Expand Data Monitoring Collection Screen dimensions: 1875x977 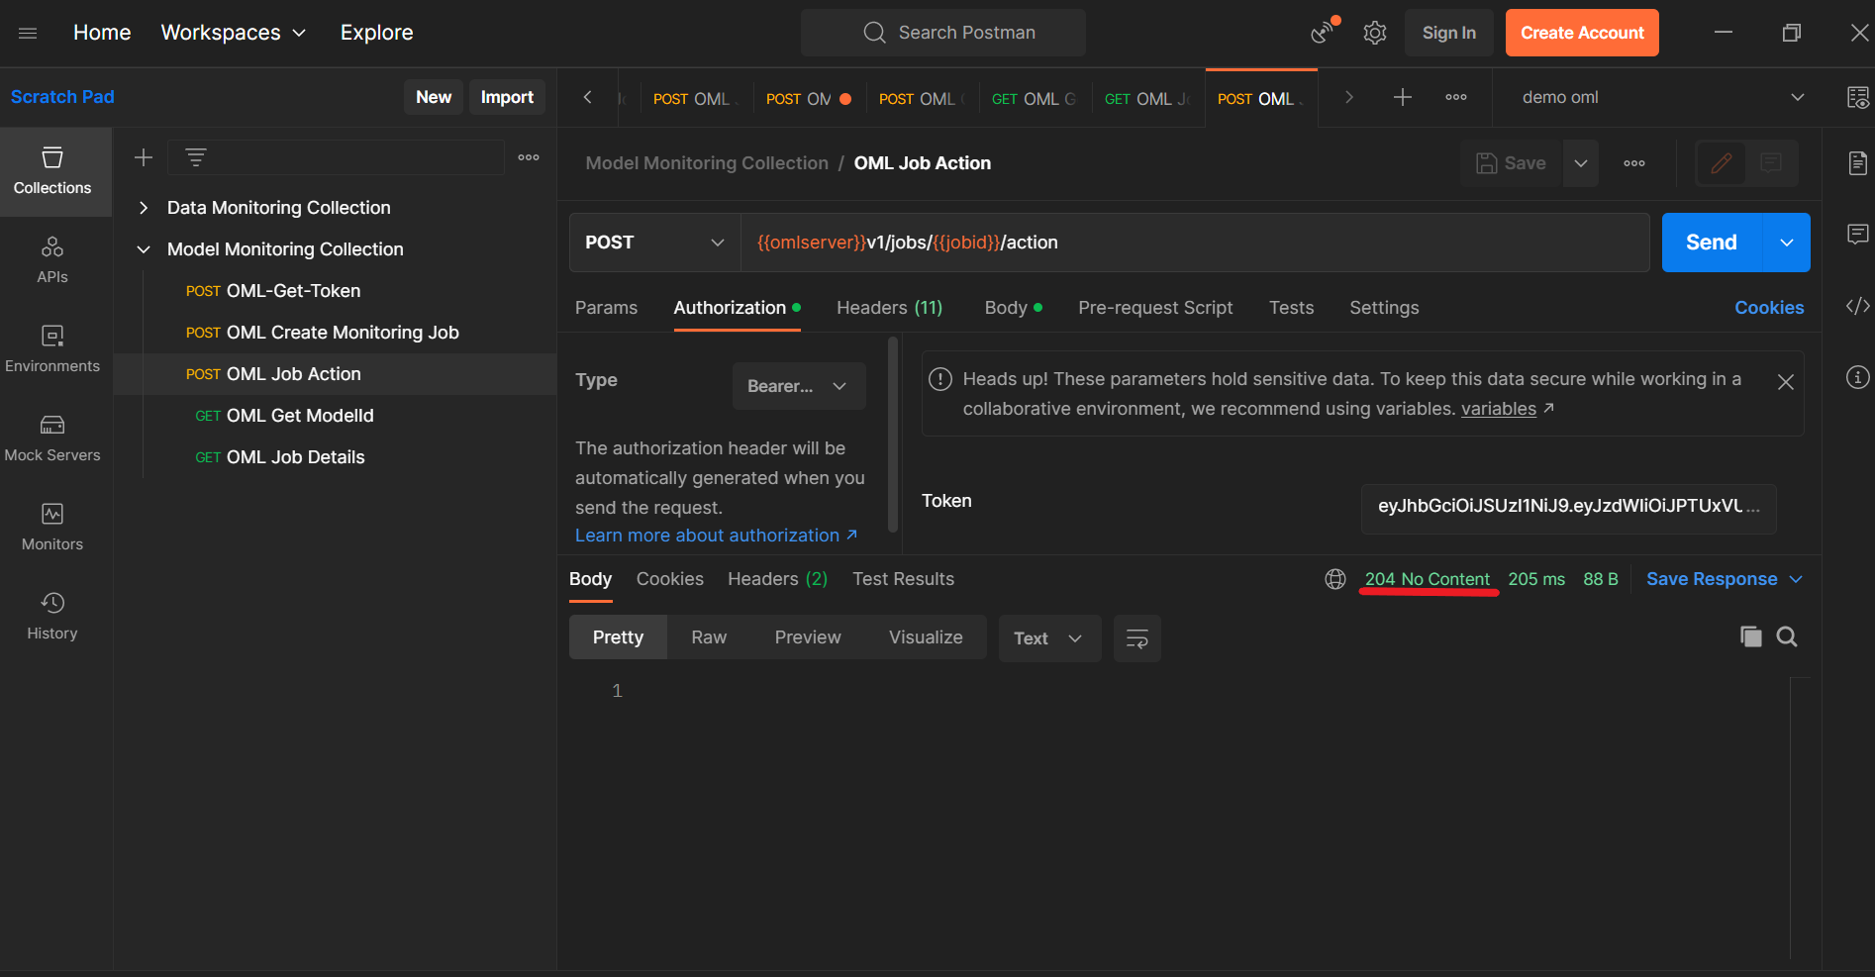click(144, 208)
